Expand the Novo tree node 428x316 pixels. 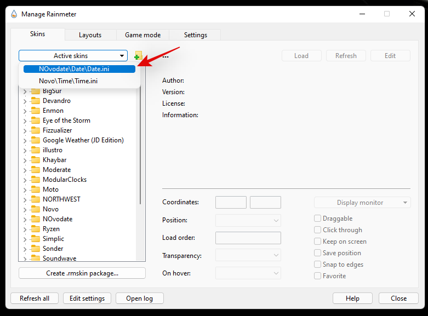click(25, 210)
